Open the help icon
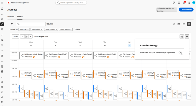Image resolution: width=196 pixels, height=106 pixels. (179, 3)
